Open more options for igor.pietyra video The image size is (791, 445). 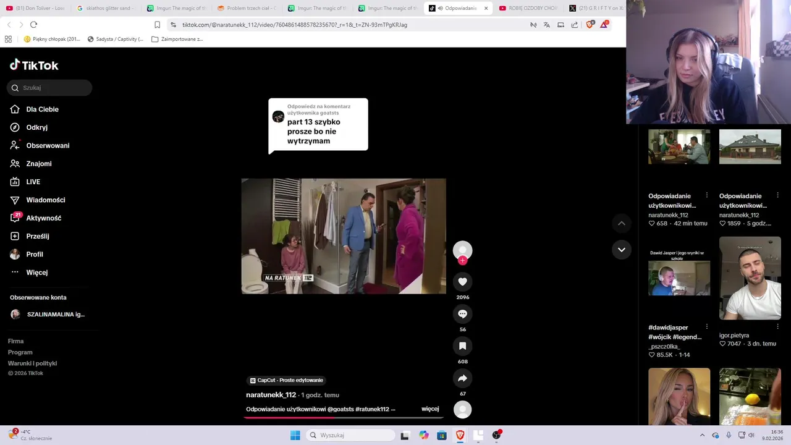778,327
